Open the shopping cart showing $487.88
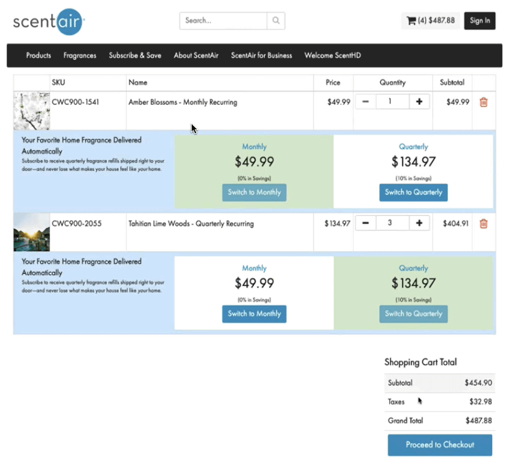506x465 pixels. point(431,21)
